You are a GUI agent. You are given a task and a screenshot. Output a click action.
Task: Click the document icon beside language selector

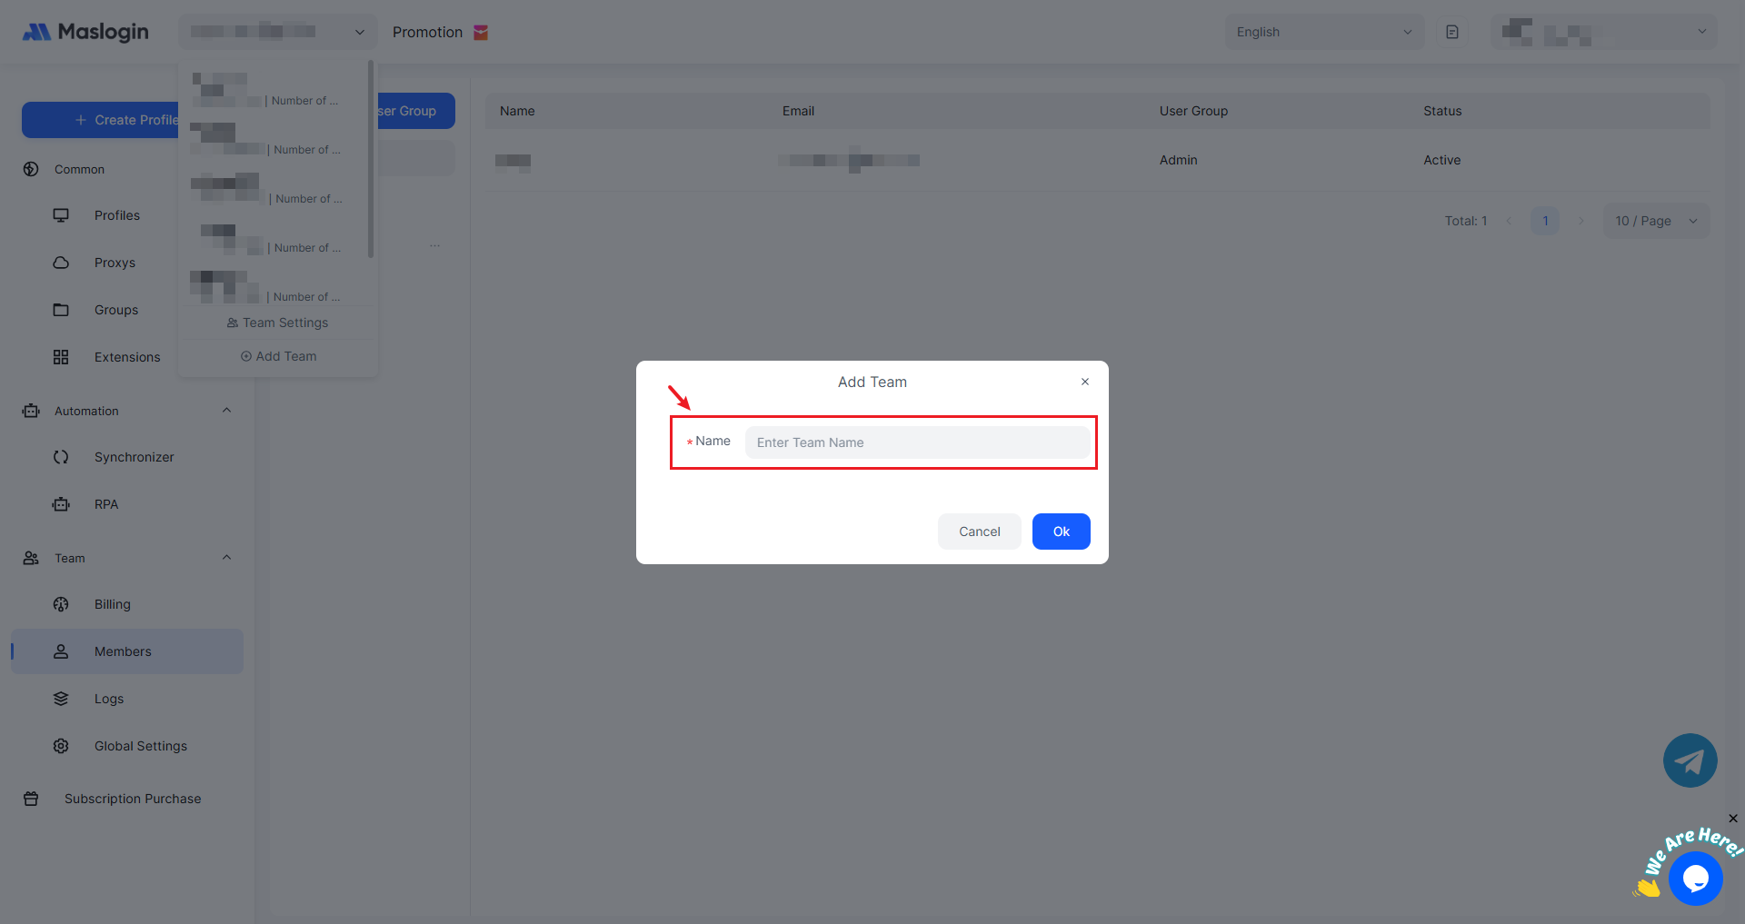[x=1452, y=32]
